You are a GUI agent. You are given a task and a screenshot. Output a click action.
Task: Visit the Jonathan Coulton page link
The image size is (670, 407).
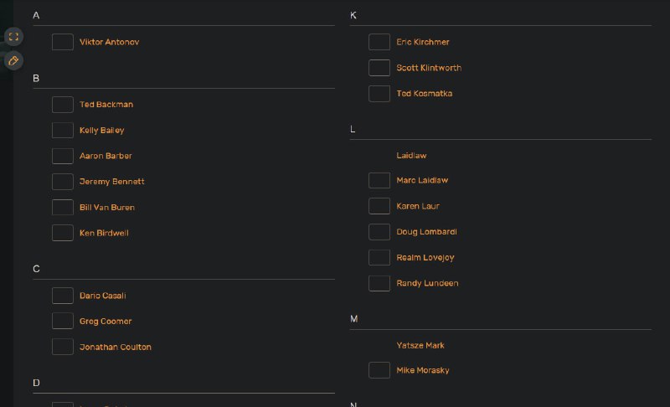tap(115, 347)
